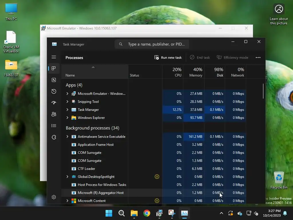This screenshot has width=293, height=220.
Task: Open the Oracle VM VirtualBox desktop shortcut
Action: coord(11,42)
